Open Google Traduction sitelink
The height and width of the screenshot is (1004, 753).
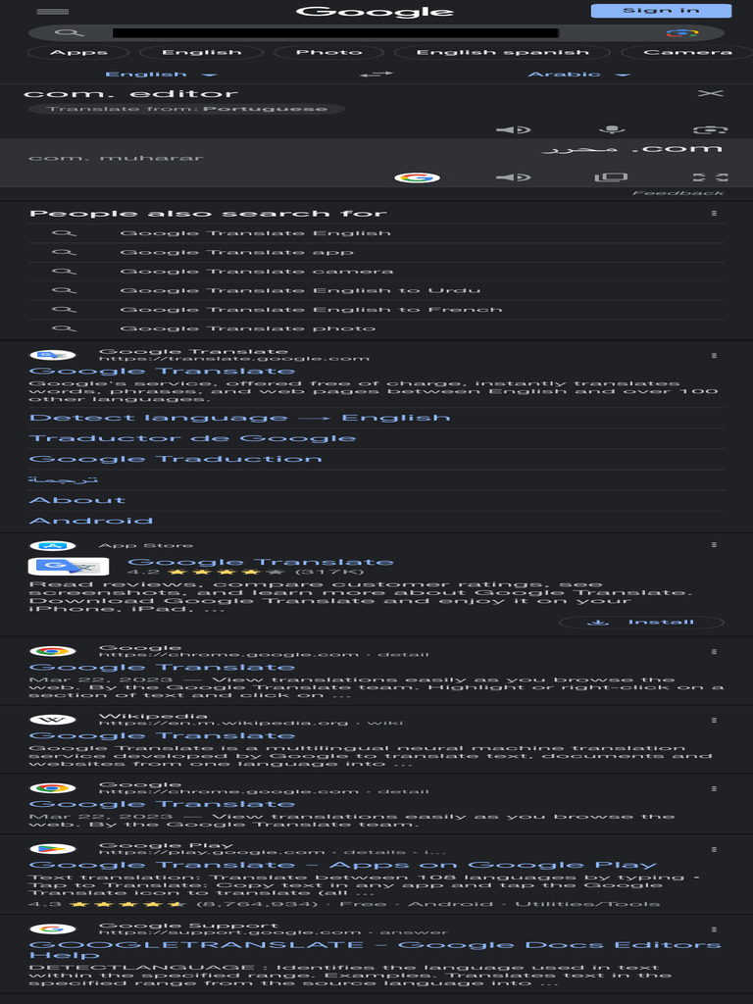[x=176, y=459]
